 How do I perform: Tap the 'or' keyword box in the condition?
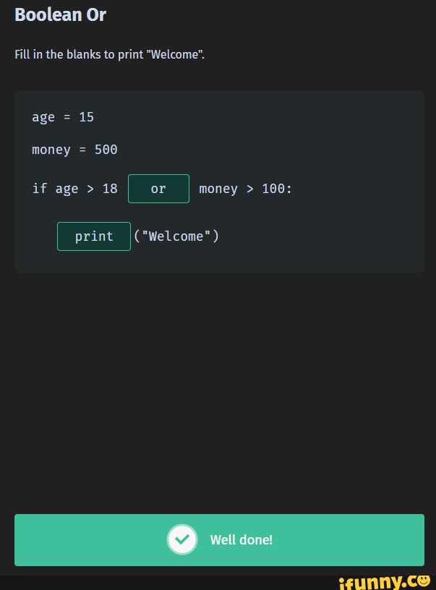pyautogui.click(x=158, y=188)
